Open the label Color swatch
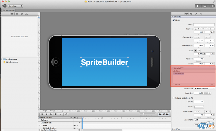216x131 pixels. 199,106
